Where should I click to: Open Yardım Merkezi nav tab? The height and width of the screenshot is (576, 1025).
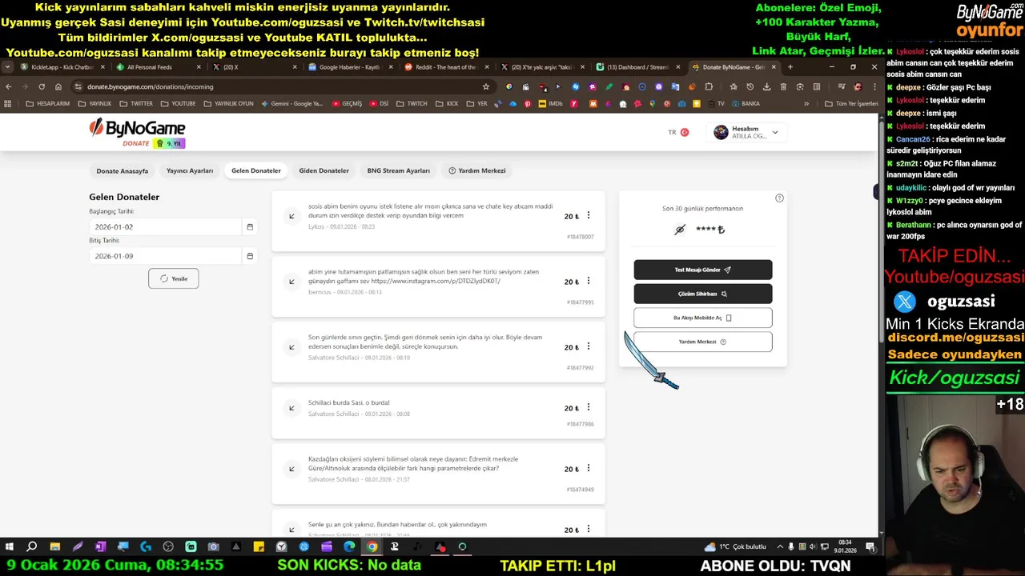pos(477,170)
